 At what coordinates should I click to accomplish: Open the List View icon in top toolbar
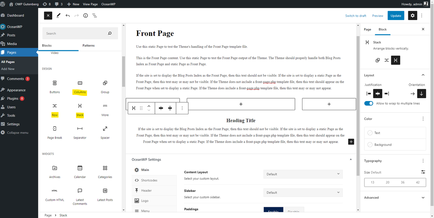coord(95,16)
